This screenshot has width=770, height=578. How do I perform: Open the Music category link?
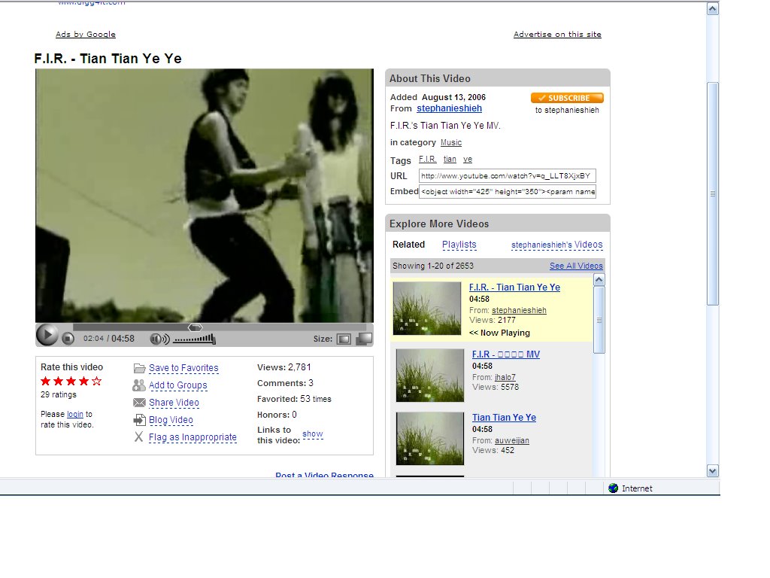coord(451,142)
